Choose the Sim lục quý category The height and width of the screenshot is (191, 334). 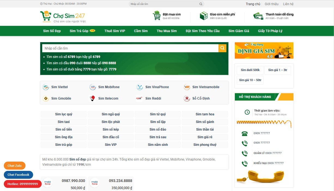click(64, 114)
